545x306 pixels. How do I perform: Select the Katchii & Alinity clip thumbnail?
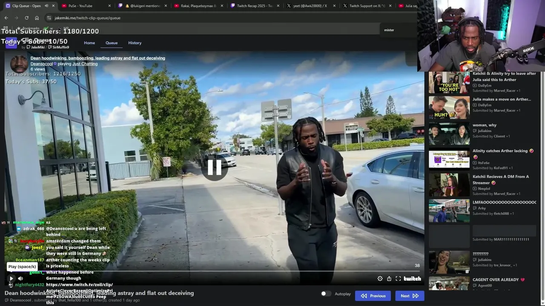tap(449, 82)
